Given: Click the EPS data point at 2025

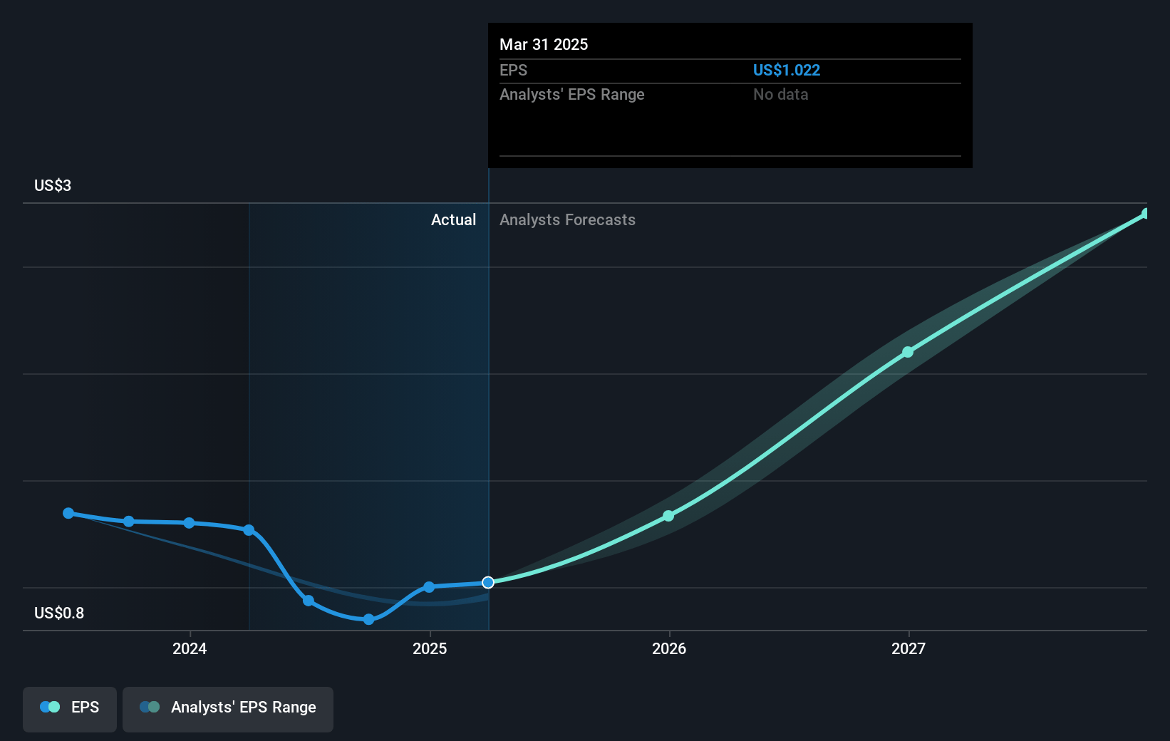Looking at the screenshot, I should tap(429, 587).
